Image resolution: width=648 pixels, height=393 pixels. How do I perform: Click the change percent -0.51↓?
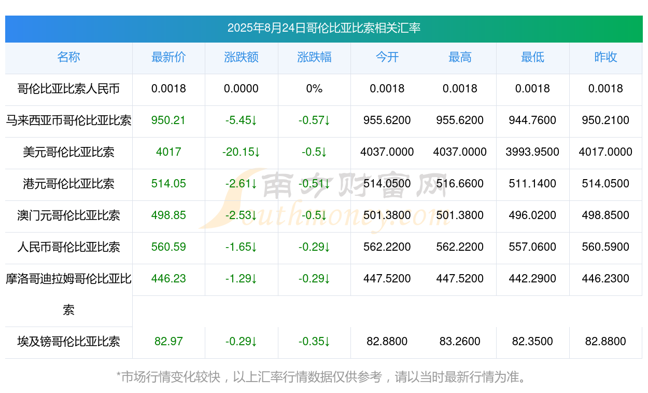click(314, 184)
